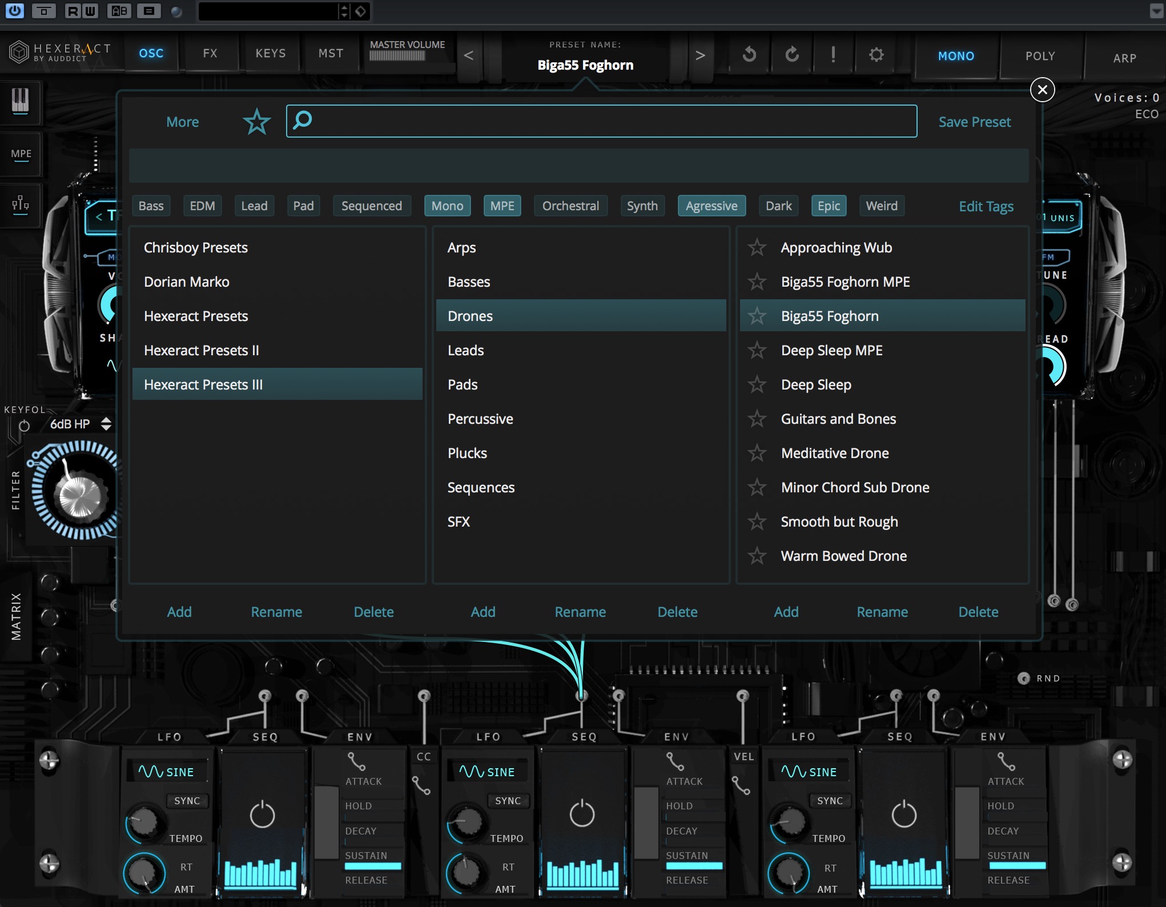1166x907 pixels.
Task: Click the OSC tab in Hexeract
Action: (x=151, y=54)
